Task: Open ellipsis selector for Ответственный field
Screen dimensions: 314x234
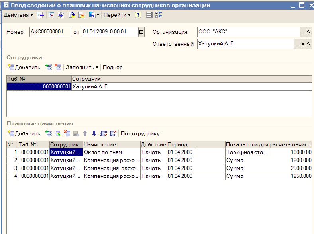Action: click(297, 44)
